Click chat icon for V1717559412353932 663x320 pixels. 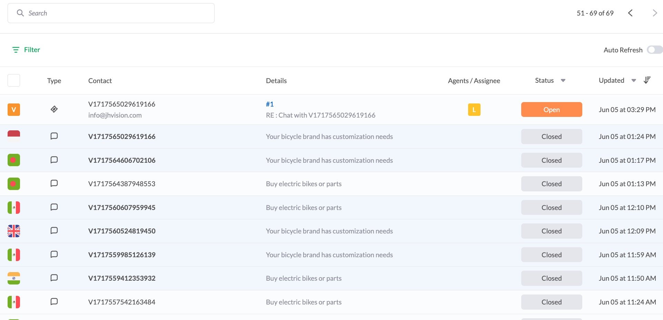(x=54, y=278)
